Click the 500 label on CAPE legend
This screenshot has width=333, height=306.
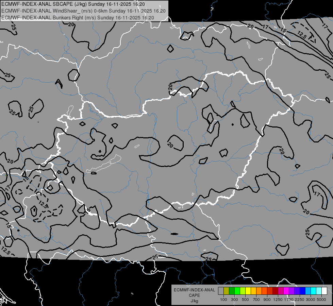click(x=245, y=300)
